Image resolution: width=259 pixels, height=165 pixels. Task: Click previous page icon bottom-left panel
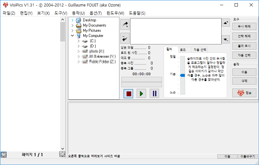pos(4,155)
